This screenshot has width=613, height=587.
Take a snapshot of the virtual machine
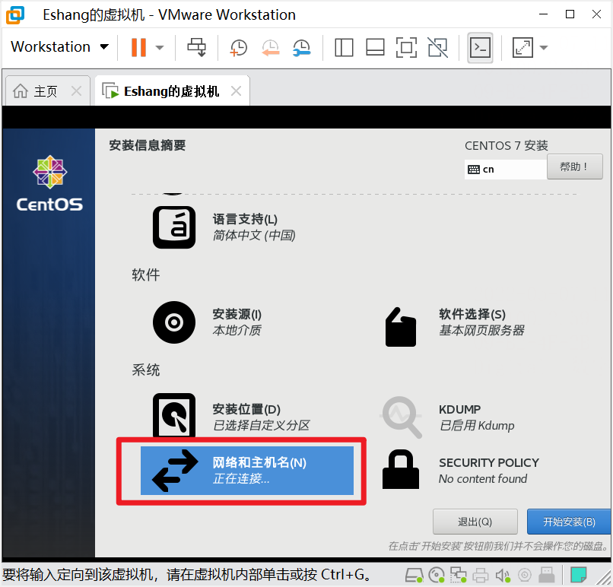click(x=239, y=48)
